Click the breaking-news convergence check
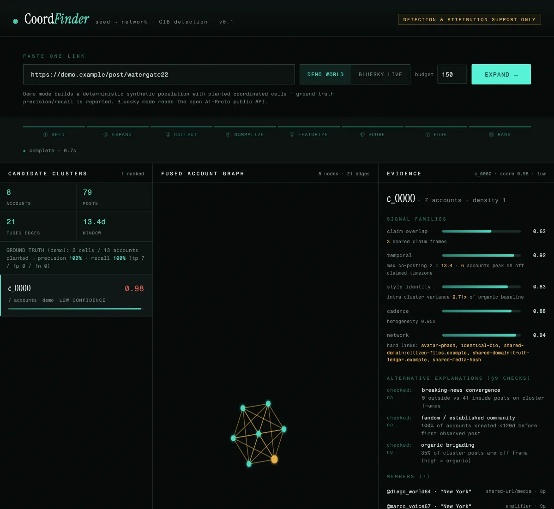The height and width of the screenshot is (509, 554). pyautogui.click(x=466, y=398)
